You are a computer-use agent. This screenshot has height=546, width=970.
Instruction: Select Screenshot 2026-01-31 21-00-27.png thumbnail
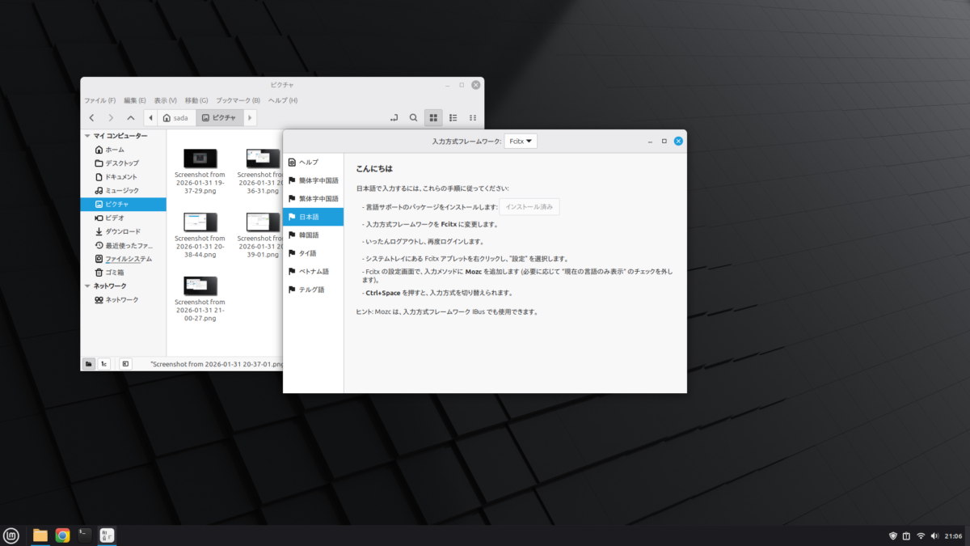tap(200, 285)
